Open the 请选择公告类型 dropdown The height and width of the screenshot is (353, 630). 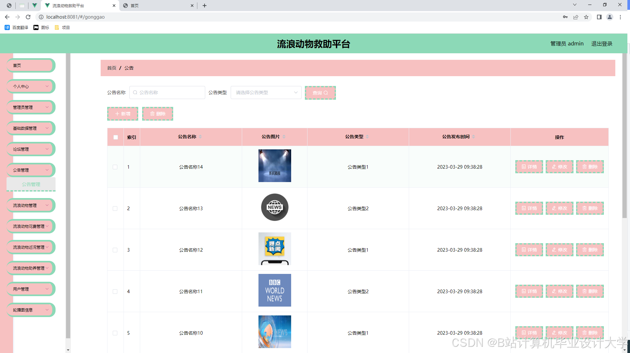pyautogui.click(x=266, y=92)
